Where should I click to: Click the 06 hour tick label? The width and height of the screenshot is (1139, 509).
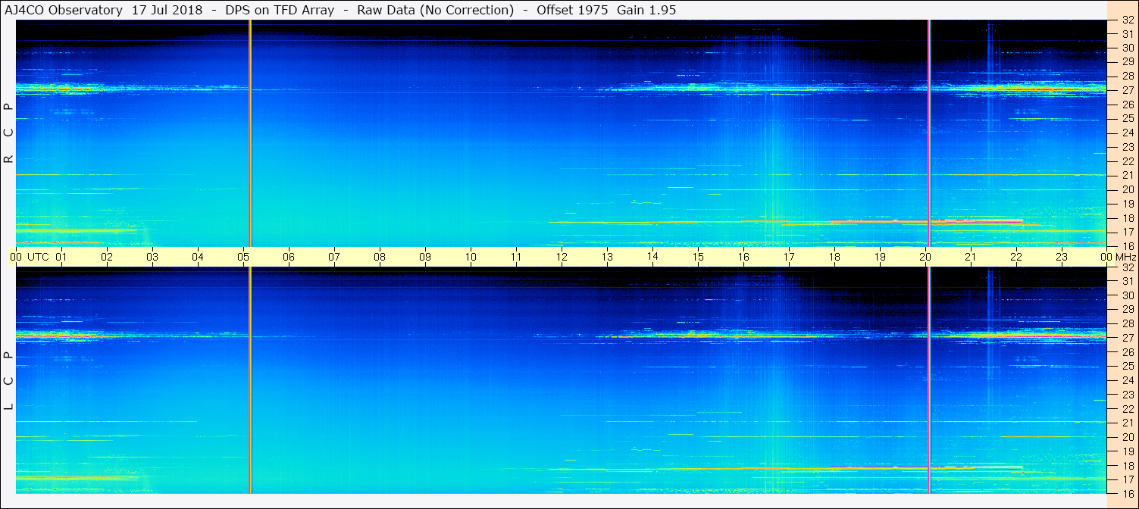click(x=289, y=257)
